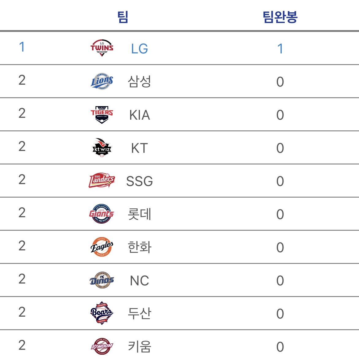Click the 한화 team name

[x=139, y=247]
